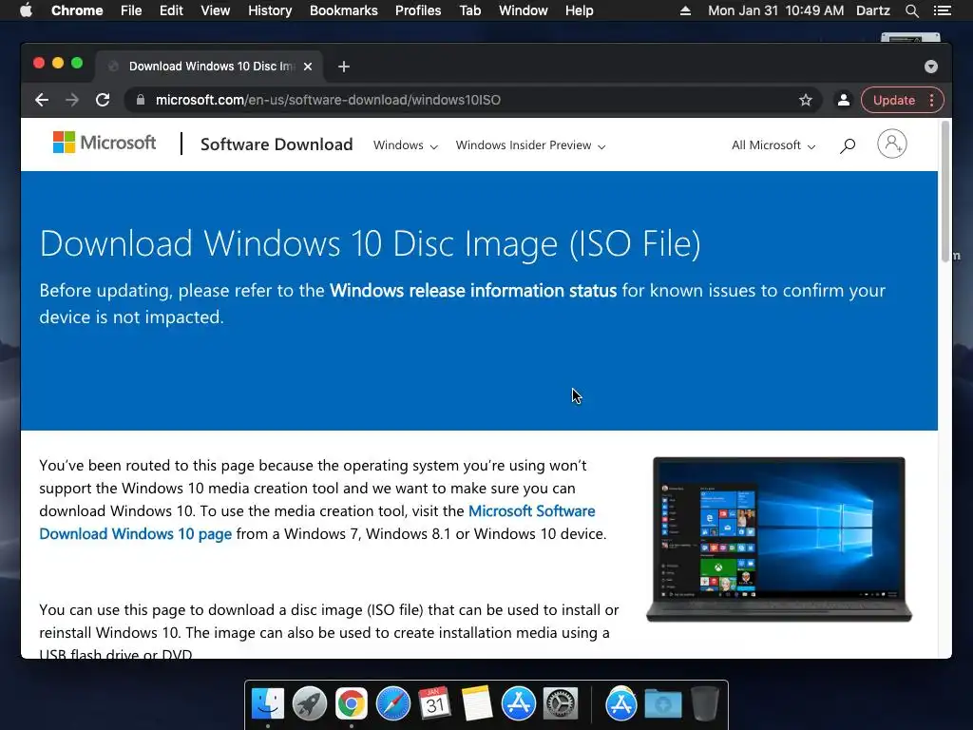Open Launchpad from the Dock
The image size is (973, 730).
pyautogui.click(x=310, y=703)
